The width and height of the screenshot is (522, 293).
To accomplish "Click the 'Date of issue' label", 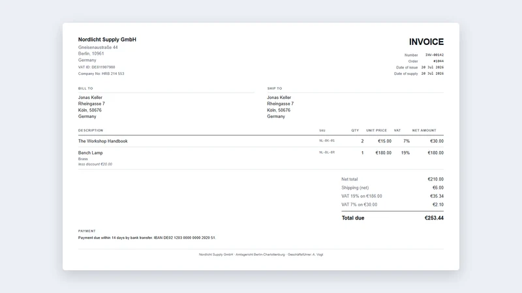I will pyautogui.click(x=407, y=68).
